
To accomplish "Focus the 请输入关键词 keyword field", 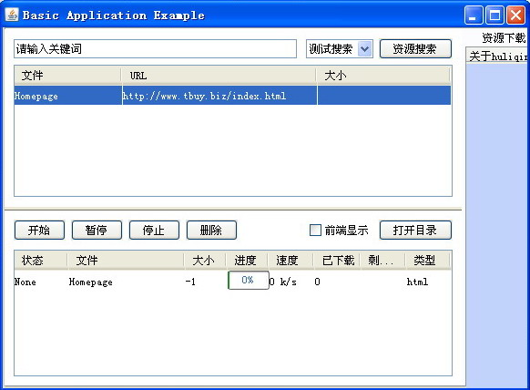I will 155,48.
